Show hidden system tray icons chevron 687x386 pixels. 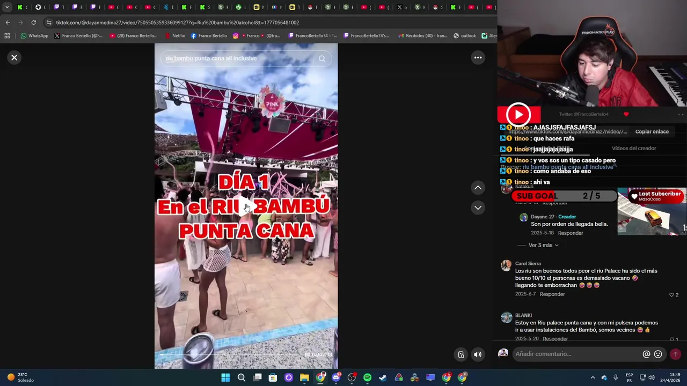[593, 377]
